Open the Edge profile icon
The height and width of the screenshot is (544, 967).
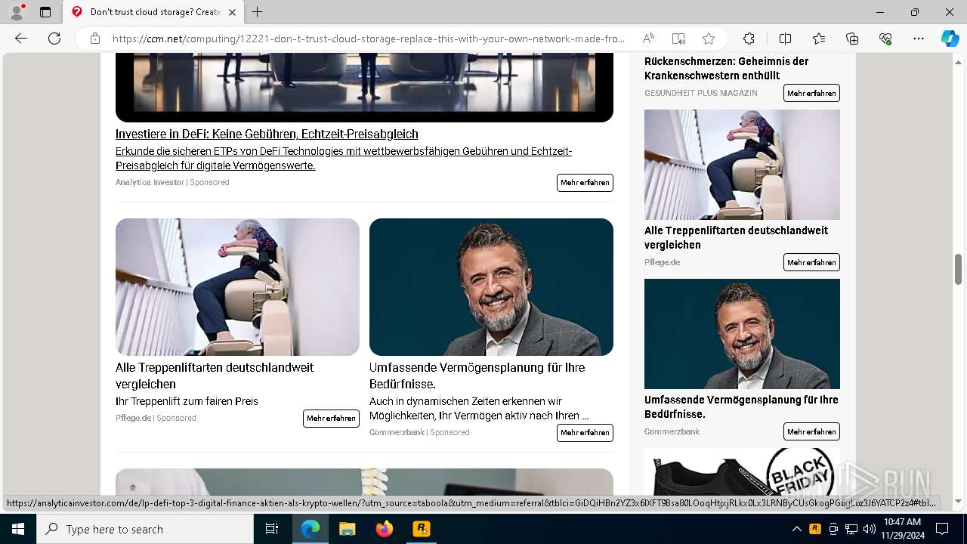(17, 12)
